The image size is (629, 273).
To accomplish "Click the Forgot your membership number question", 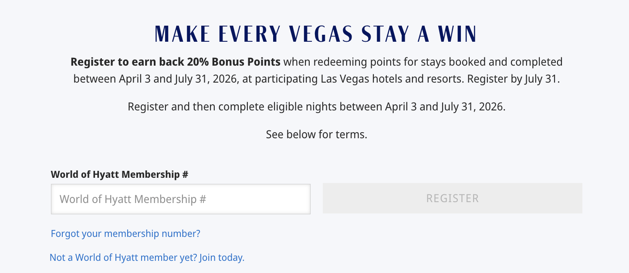I will pos(125,233).
